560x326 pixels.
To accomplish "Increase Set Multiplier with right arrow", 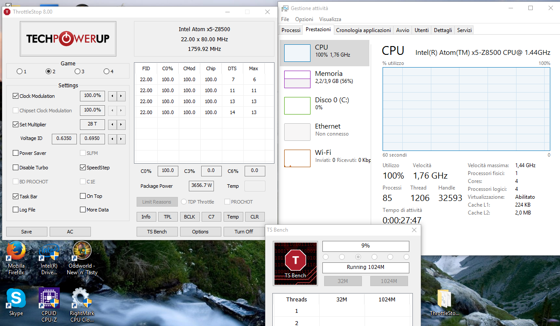I will [x=121, y=125].
